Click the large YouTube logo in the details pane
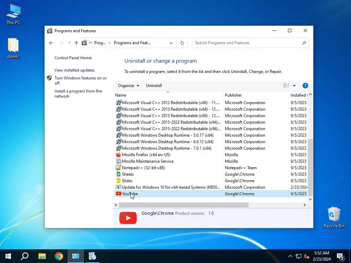Screen dimensions: 351x263 [128, 218]
